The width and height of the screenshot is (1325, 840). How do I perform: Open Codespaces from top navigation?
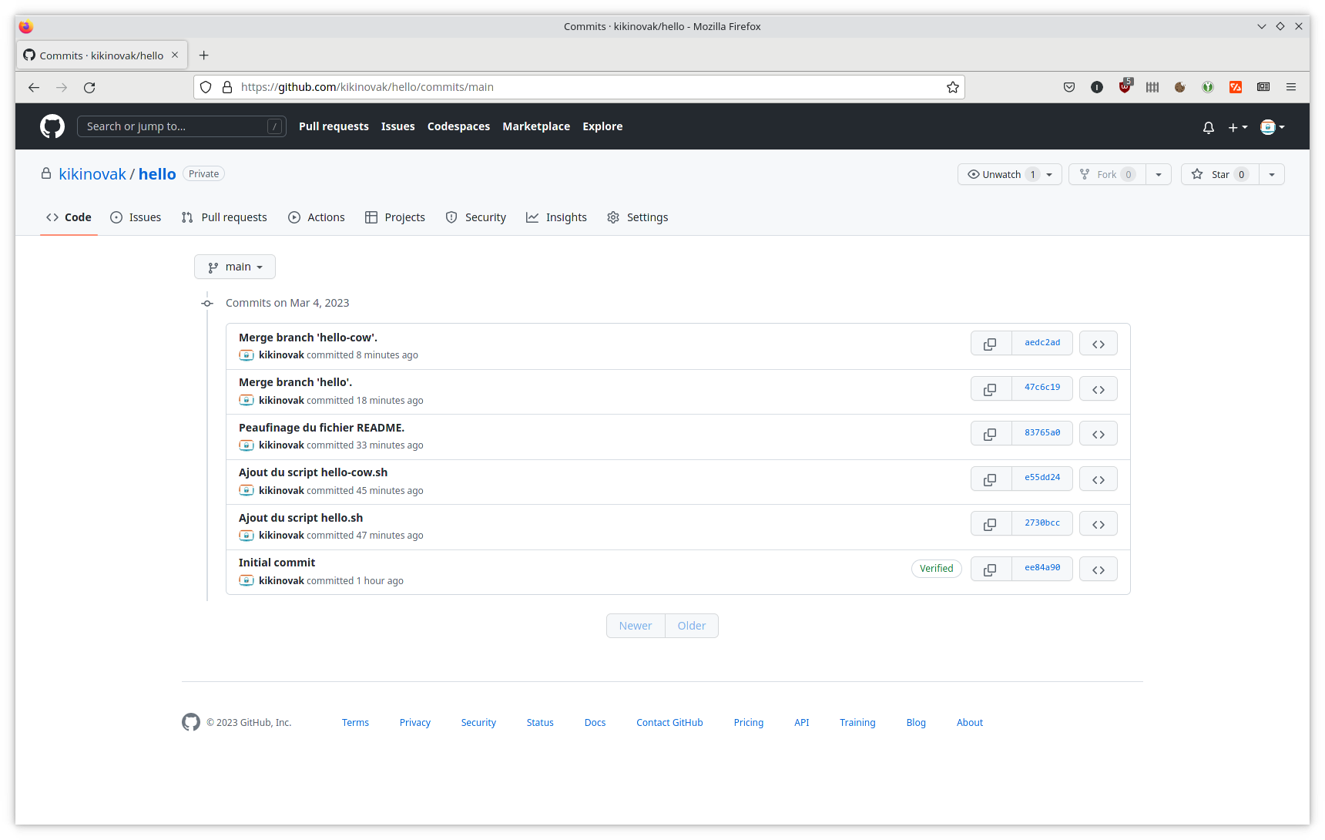pyautogui.click(x=458, y=126)
